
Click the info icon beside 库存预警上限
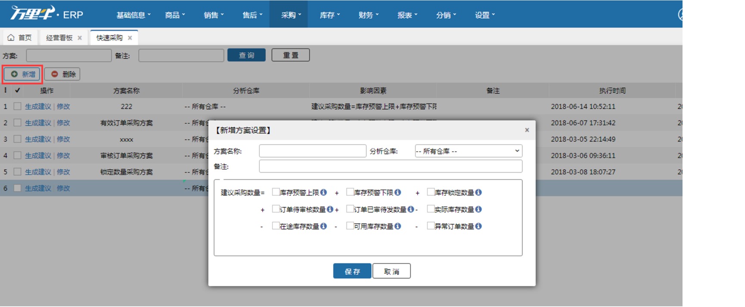[x=324, y=192]
